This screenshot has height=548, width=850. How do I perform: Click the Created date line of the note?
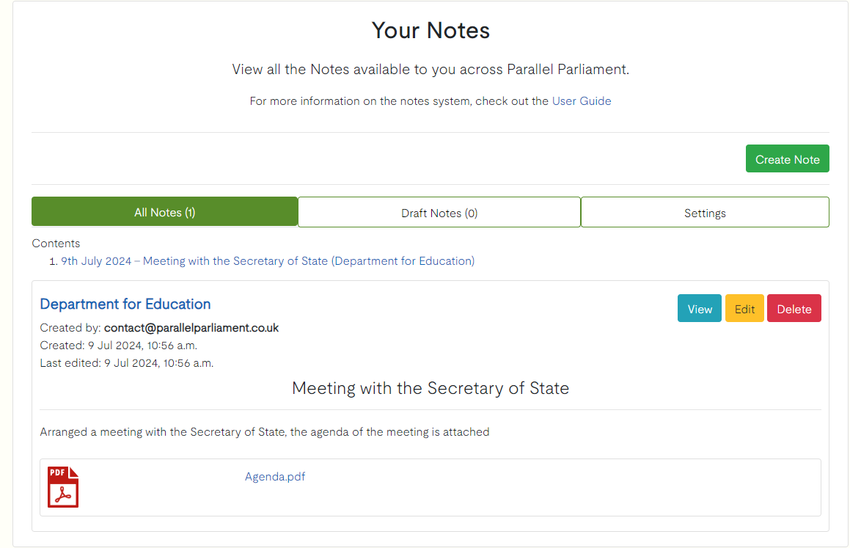[118, 346]
